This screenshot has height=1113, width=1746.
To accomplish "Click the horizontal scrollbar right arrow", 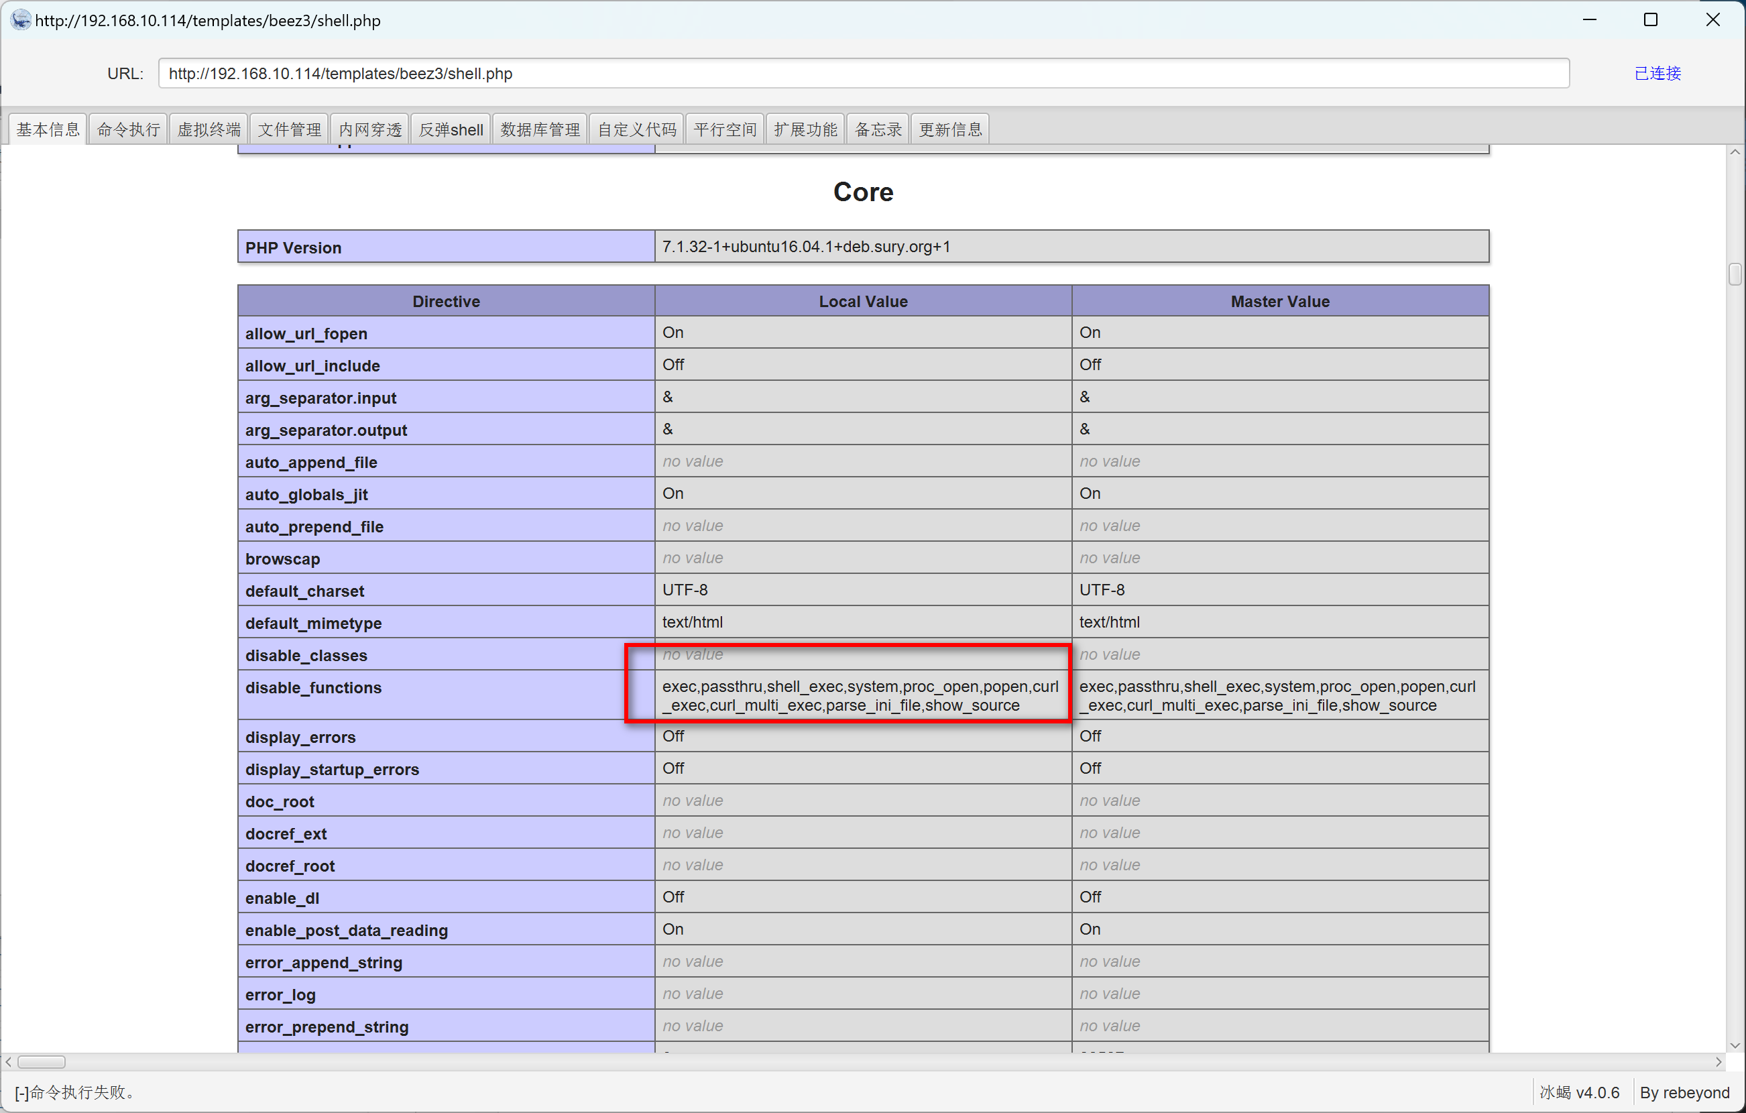I will pyautogui.click(x=1719, y=1061).
